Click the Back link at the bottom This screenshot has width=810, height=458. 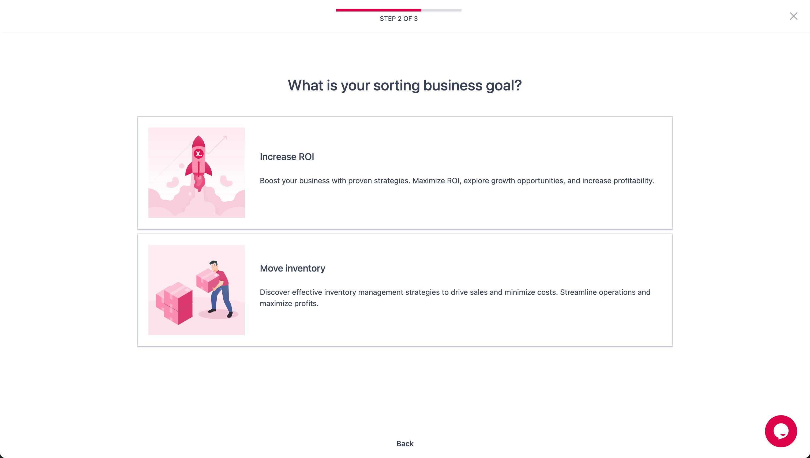[x=404, y=444]
